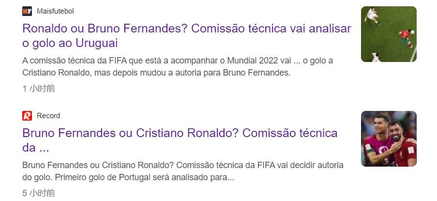Click Record snippet line 'decidir autoria'
The width and height of the screenshot is (437, 201).
183,165
